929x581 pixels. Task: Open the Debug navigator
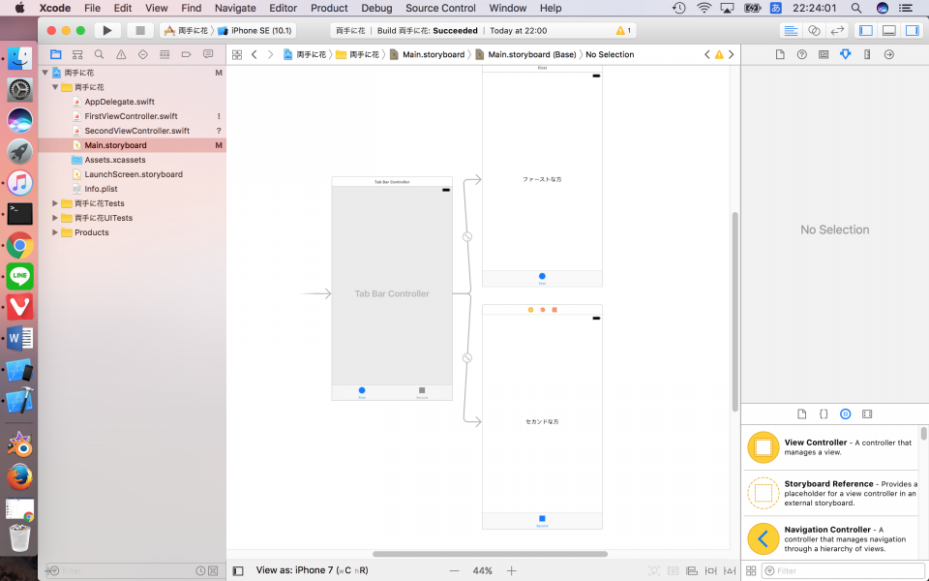click(165, 54)
